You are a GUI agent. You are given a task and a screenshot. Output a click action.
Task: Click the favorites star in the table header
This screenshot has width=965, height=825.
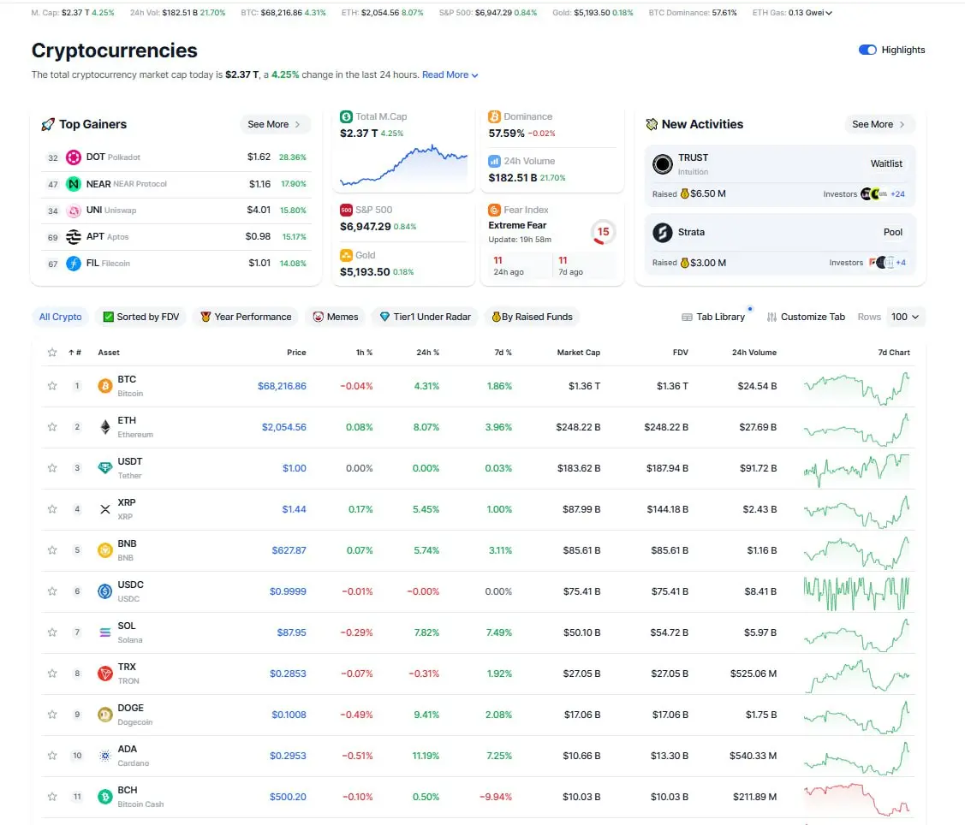52,353
